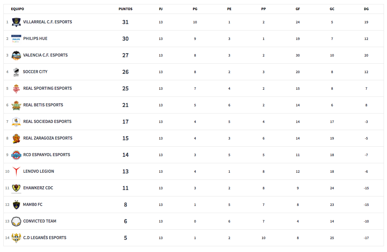
Task: Open the Real Sociedad Esports team name
Action: [x=47, y=122]
